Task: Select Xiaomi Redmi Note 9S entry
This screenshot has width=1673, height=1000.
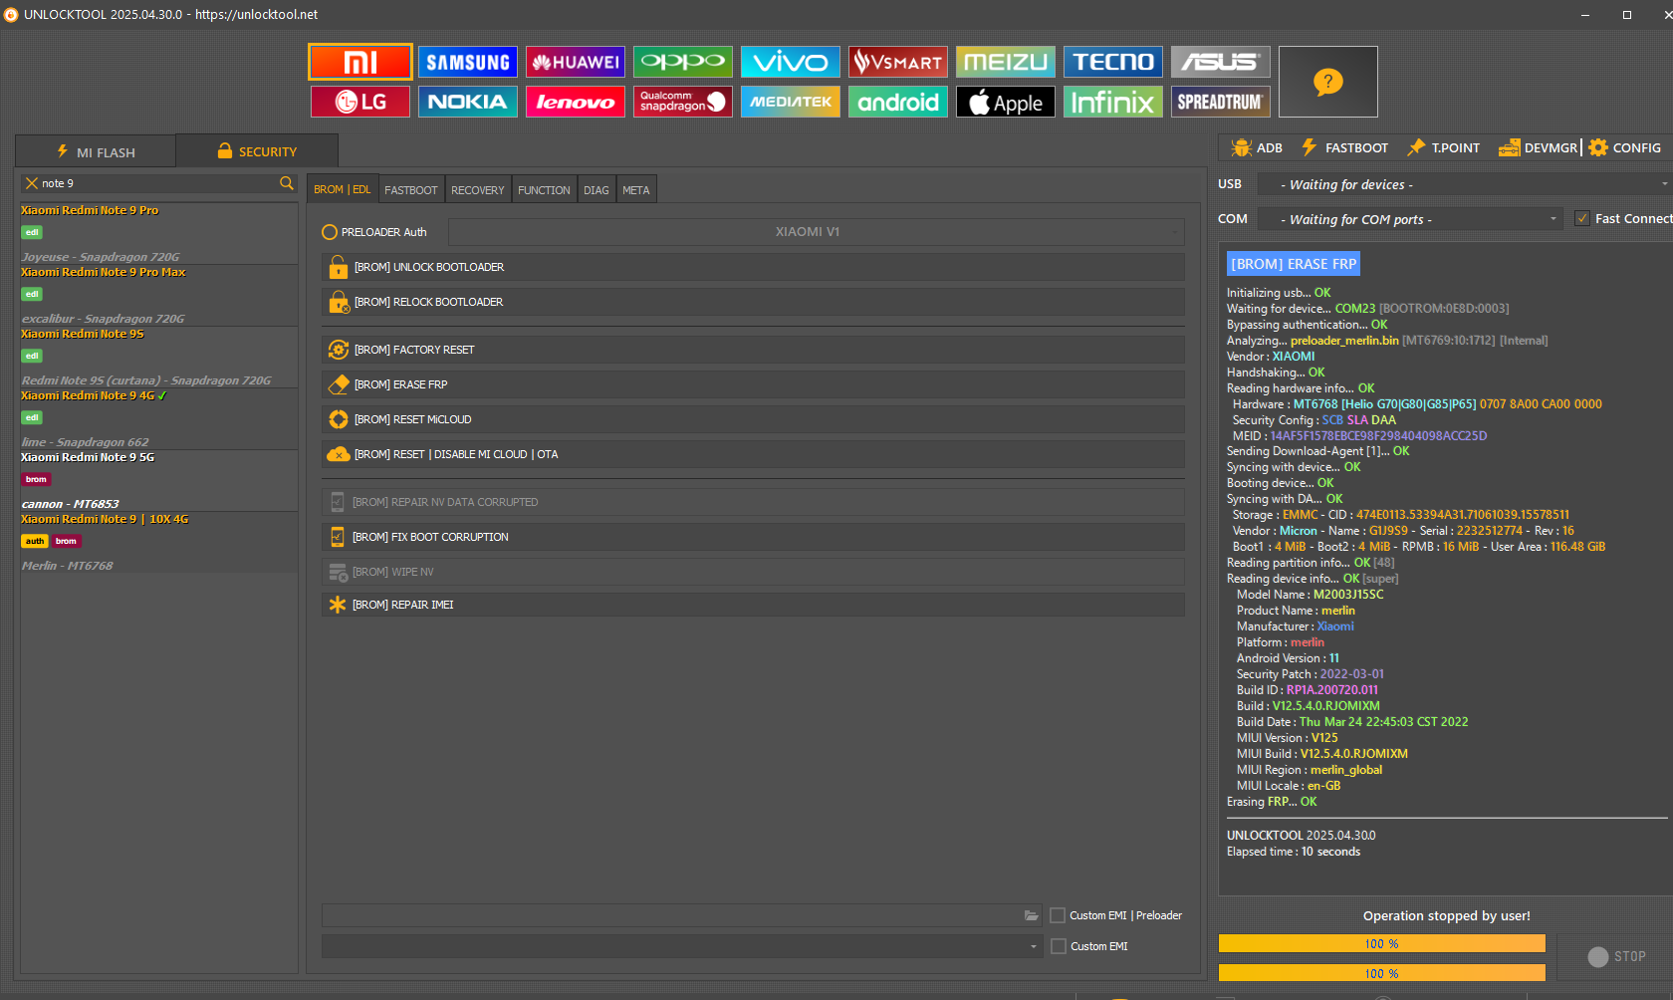Action: tap(158, 357)
